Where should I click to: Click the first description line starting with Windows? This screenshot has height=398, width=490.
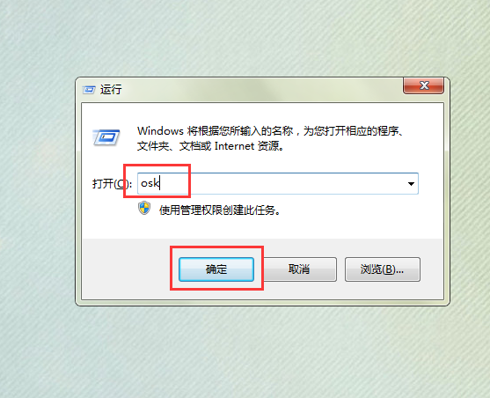click(x=270, y=131)
